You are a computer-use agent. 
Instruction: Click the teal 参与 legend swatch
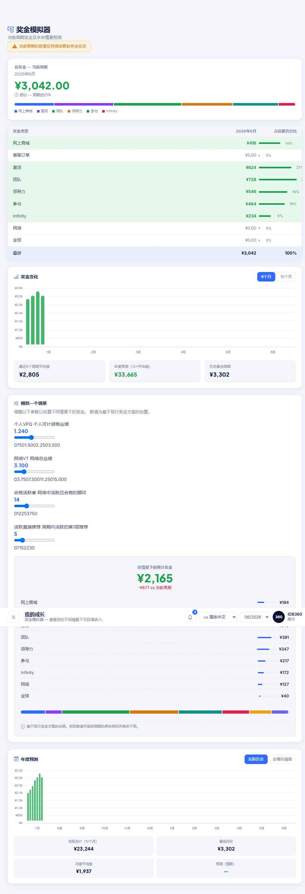pyautogui.click(x=88, y=111)
